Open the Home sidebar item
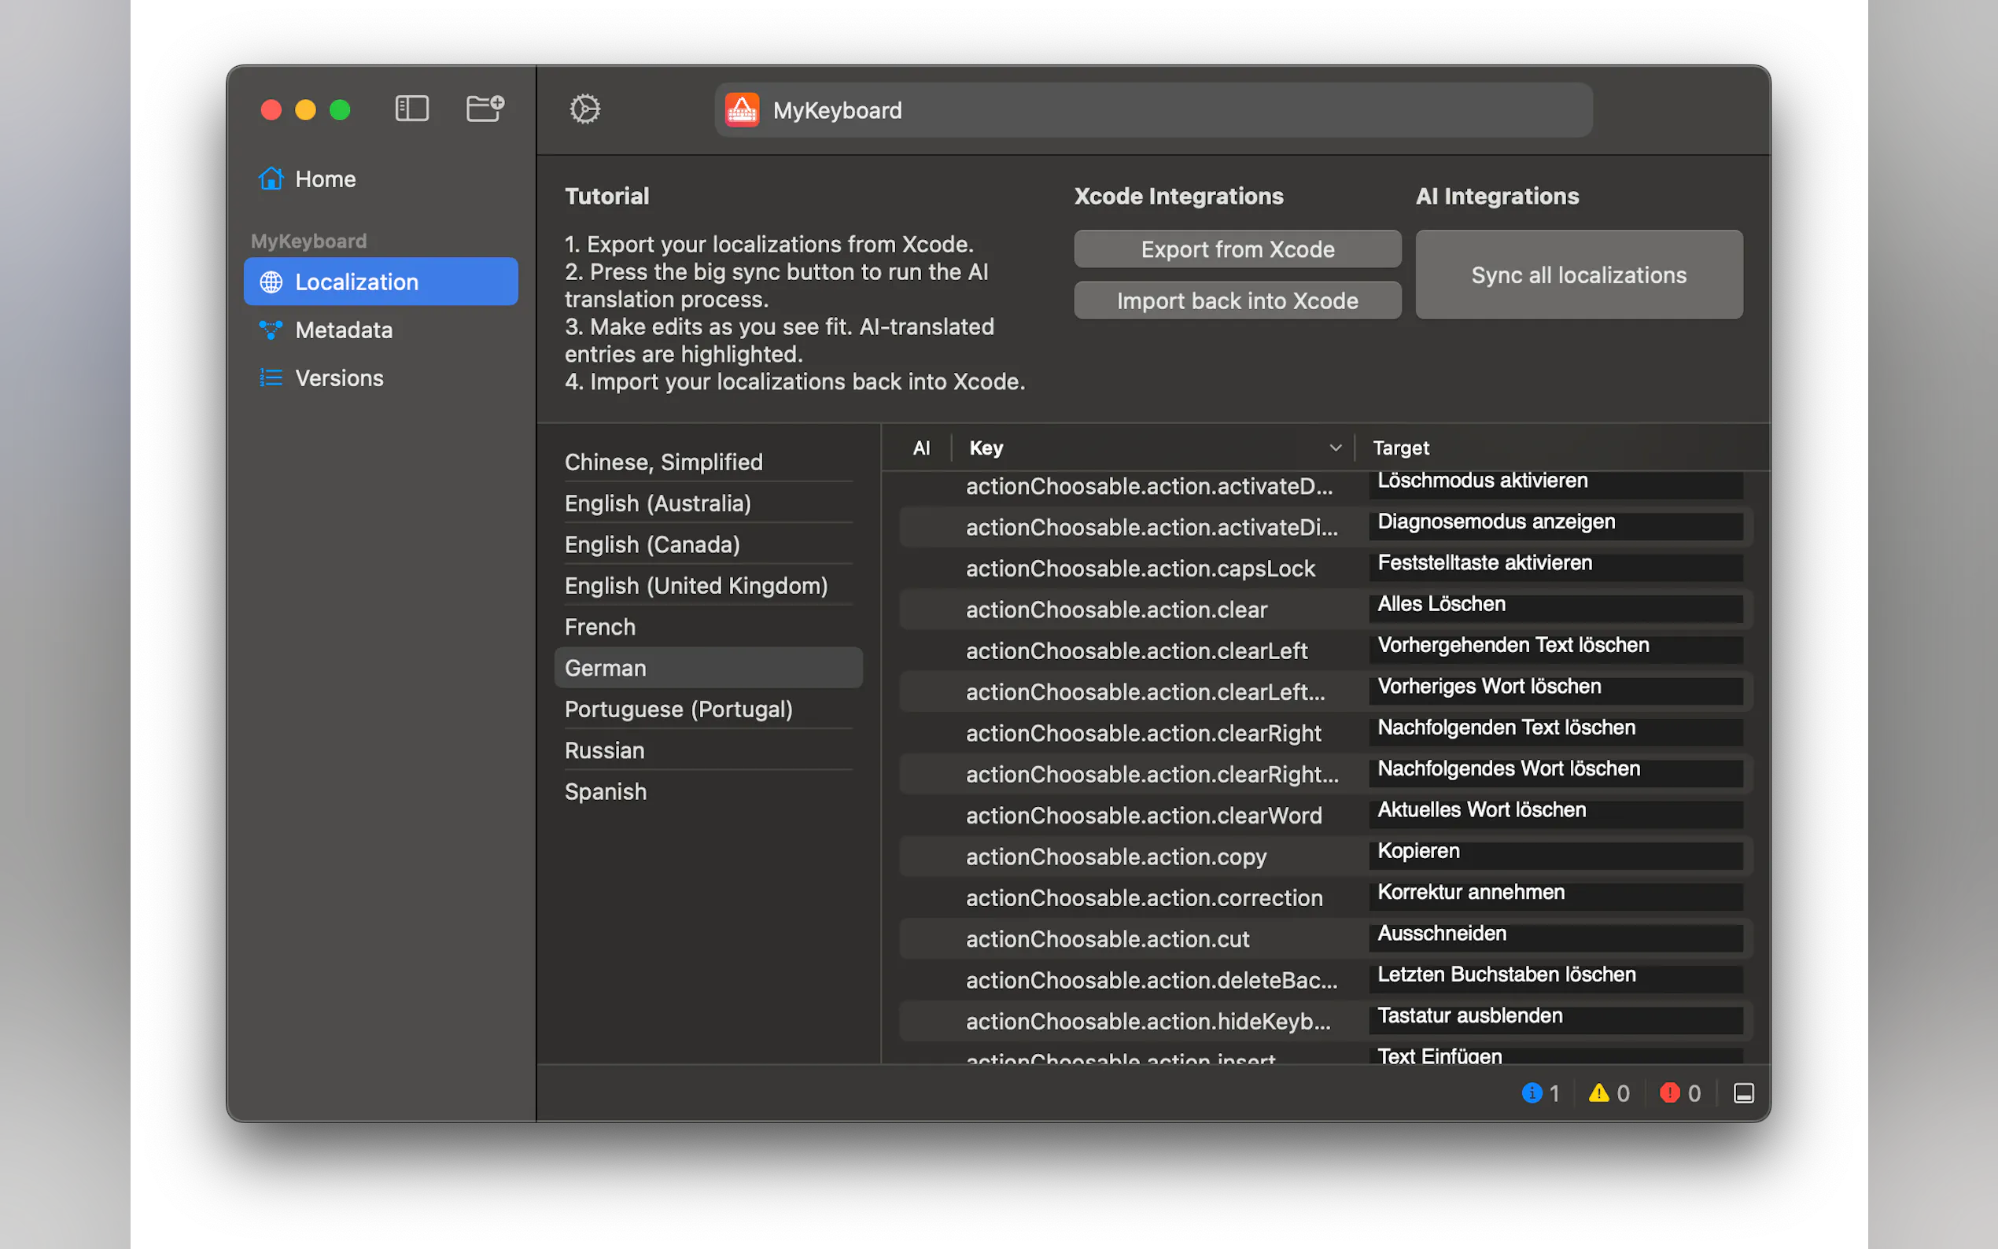Viewport: 1998px width, 1249px height. pos(326,179)
